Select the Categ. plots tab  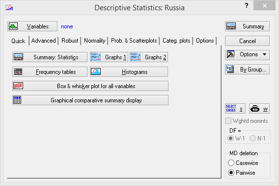pyautogui.click(x=176, y=41)
